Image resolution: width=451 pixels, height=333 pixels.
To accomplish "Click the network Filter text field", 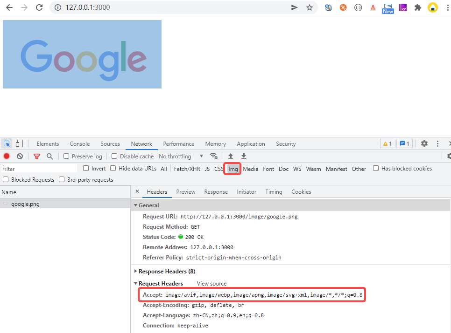I will 39,169.
